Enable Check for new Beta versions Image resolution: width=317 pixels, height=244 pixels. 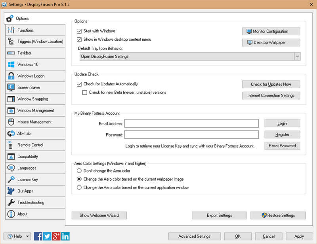point(85,93)
